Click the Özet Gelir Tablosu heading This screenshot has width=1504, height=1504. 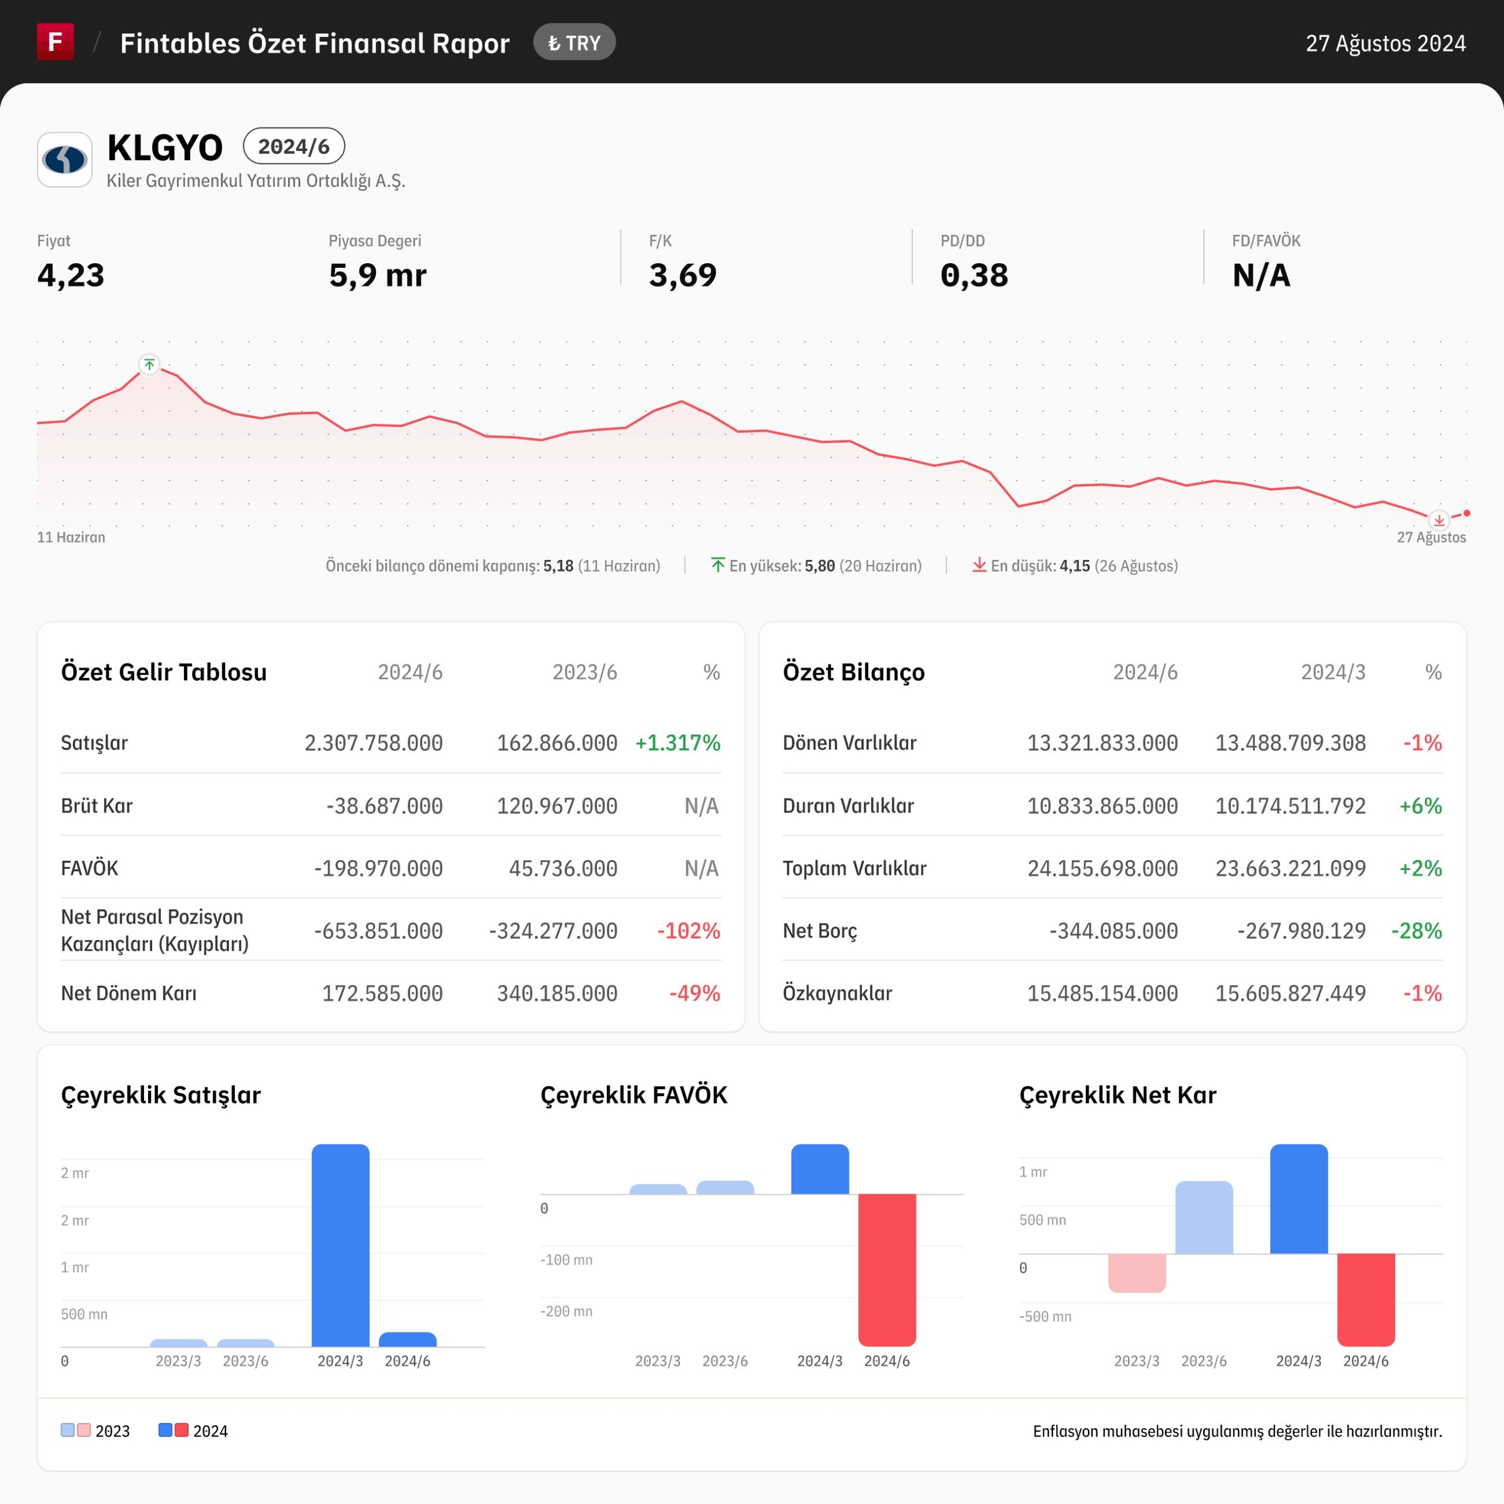click(x=163, y=672)
